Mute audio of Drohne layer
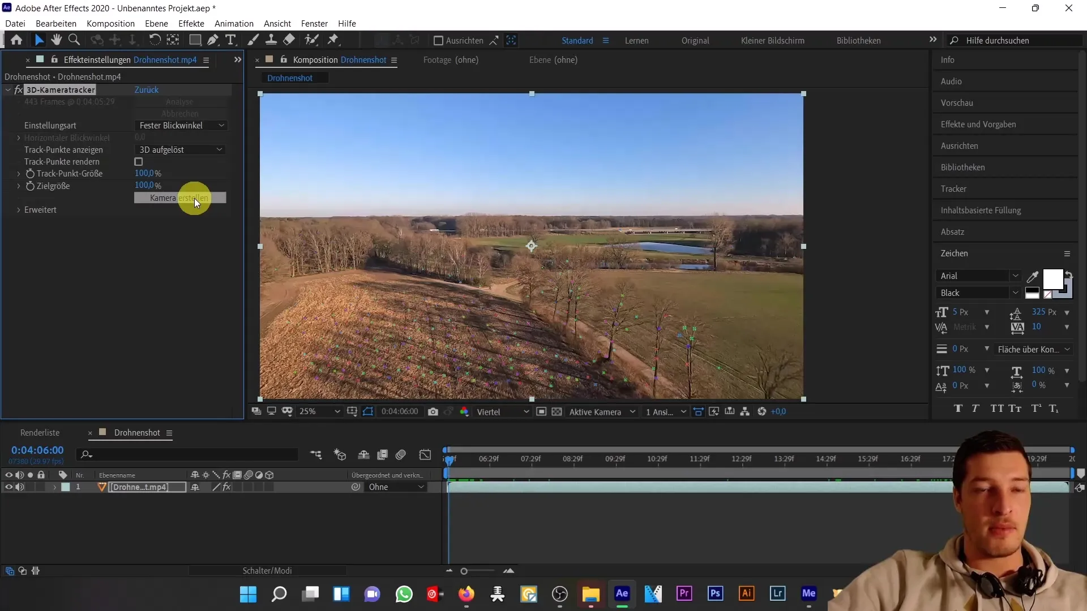The image size is (1087, 611). coord(19,487)
